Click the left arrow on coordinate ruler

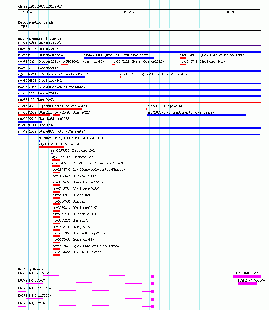pos(19,9)
